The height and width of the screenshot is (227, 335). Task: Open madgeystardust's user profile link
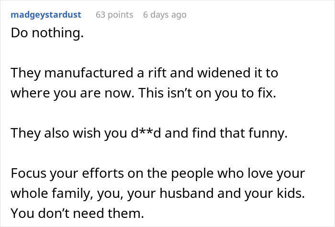click(46, 15)
